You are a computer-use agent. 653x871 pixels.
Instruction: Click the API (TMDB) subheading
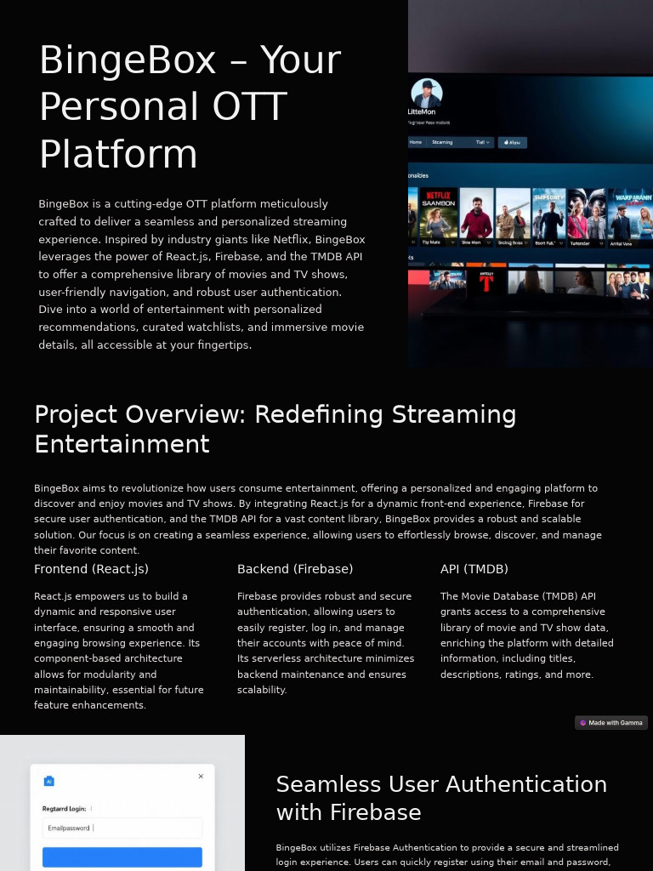[x=474, y=569]
